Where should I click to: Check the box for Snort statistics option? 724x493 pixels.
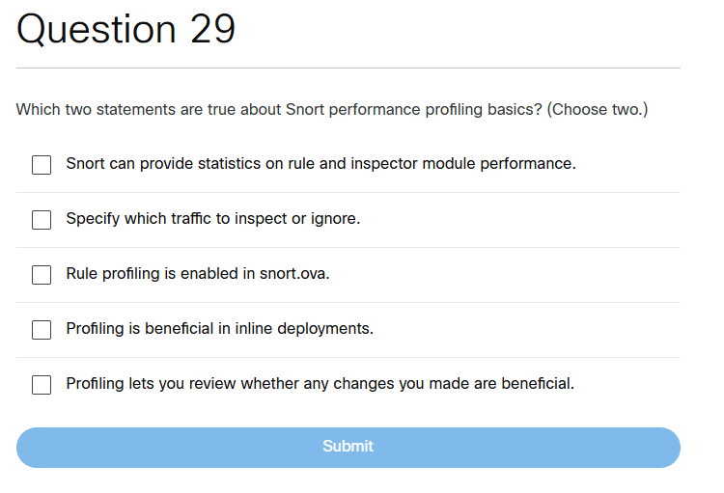[42, 165]
